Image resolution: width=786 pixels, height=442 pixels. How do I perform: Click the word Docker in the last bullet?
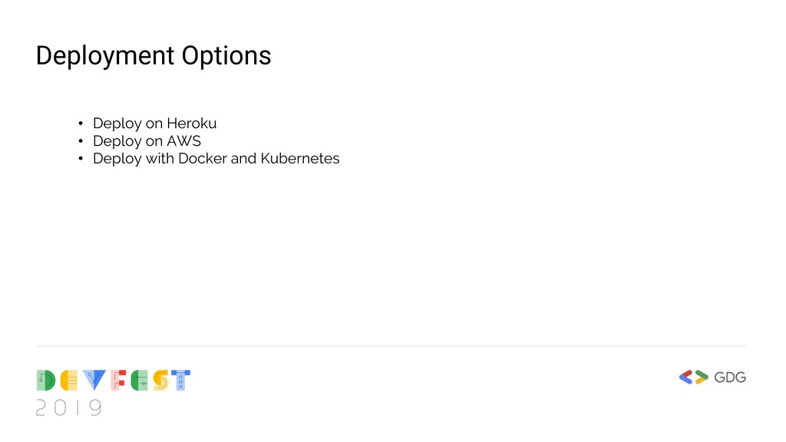(x=203, y=158)
